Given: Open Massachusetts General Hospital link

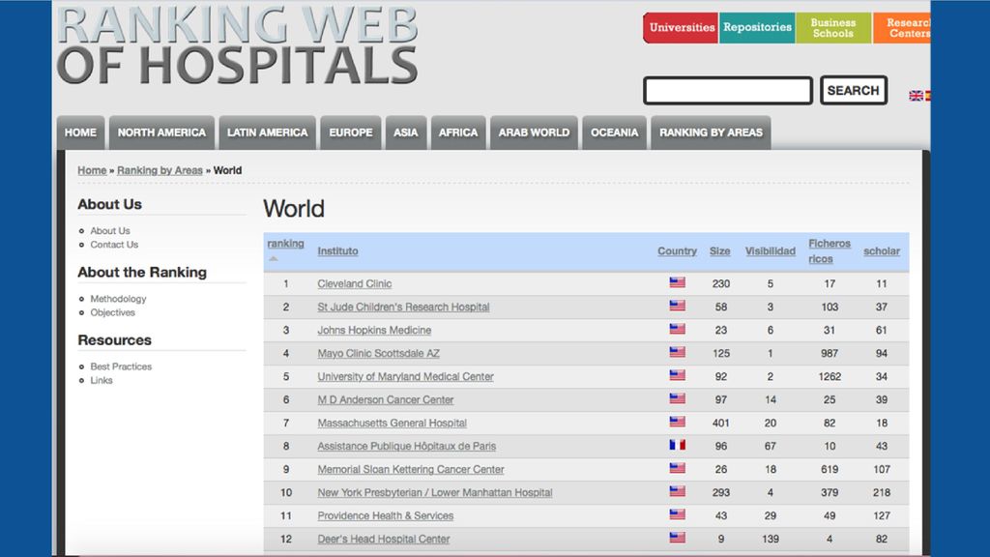Looking at the screenshot, I should point(393,424).
